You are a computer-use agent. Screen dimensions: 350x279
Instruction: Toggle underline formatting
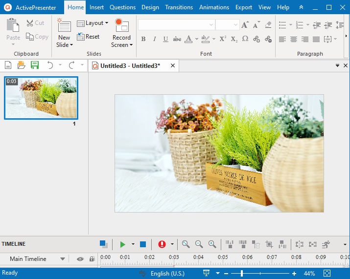(165, 39)
